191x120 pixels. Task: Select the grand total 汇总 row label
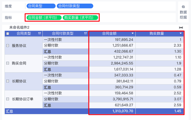(x=10, y=111)
